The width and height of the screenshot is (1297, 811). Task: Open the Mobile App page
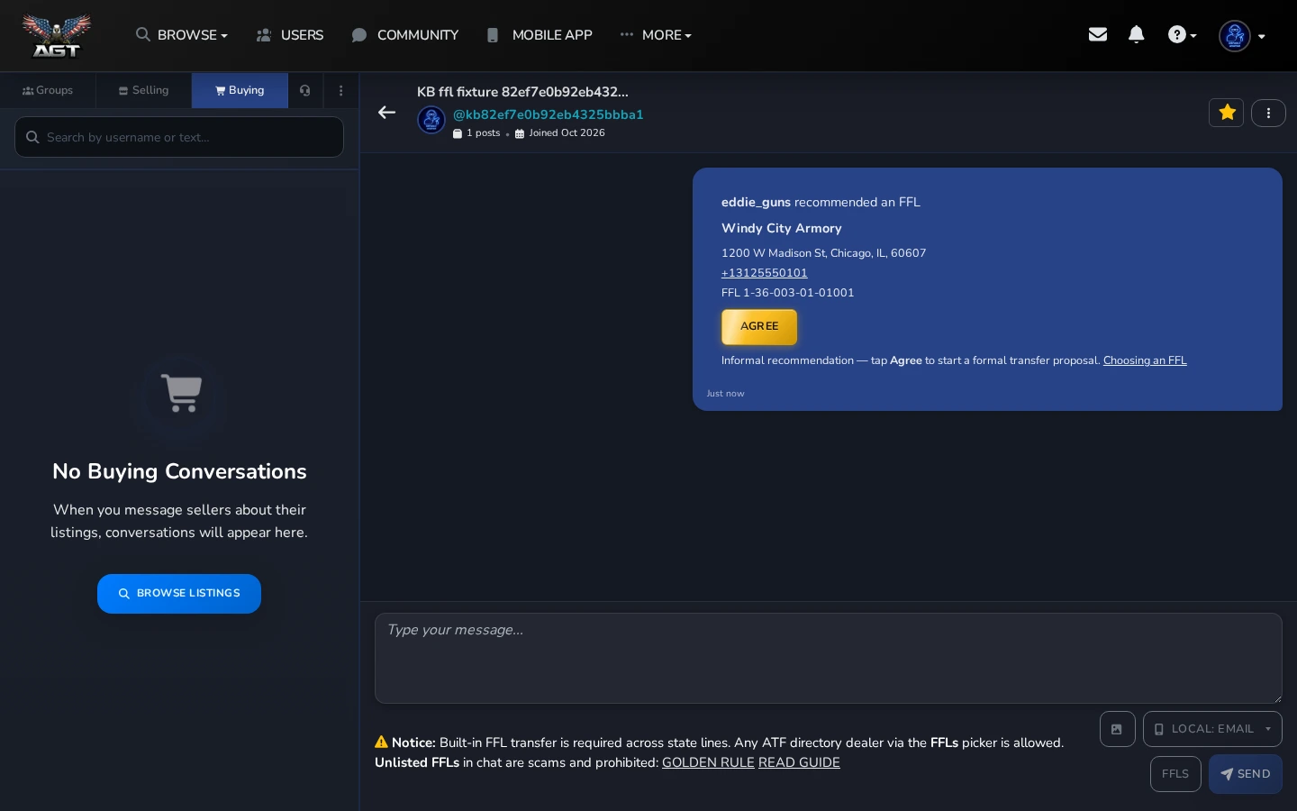click(540, 35)
